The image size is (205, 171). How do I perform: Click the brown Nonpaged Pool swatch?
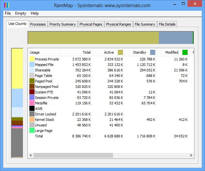pyautogui.click(x=32, y=87)
